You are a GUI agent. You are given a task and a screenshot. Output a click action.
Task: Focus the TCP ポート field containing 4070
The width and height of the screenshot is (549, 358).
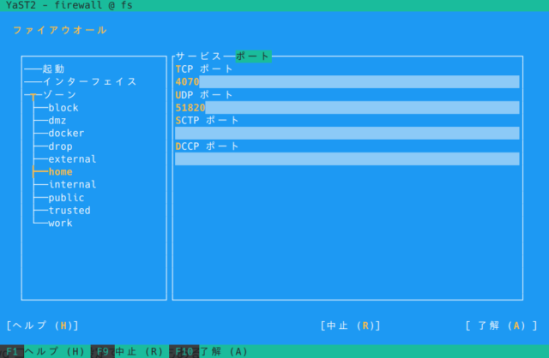(x=347, y=82)
